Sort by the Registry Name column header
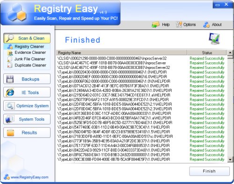 point(122,53)
